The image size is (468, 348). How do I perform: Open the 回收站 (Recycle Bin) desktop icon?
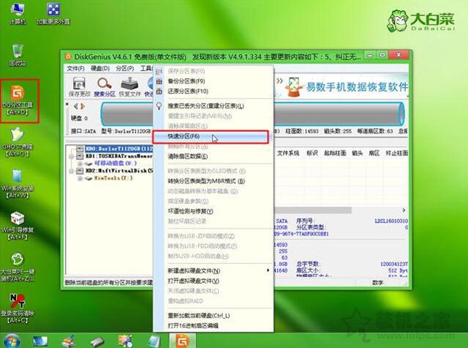click(x=19, y=53)
